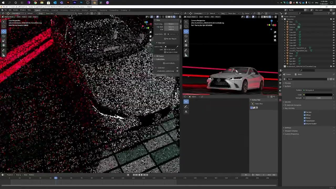The height and width of the screenshot is (189, 336).
Task: Open the Render properties tab icon
Action: point(280,79)
